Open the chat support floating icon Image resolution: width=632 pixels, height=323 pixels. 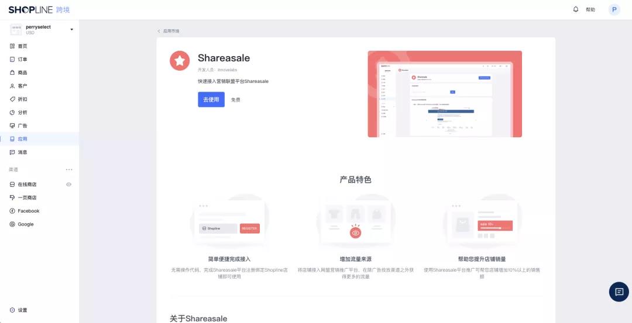pos(619,291)
